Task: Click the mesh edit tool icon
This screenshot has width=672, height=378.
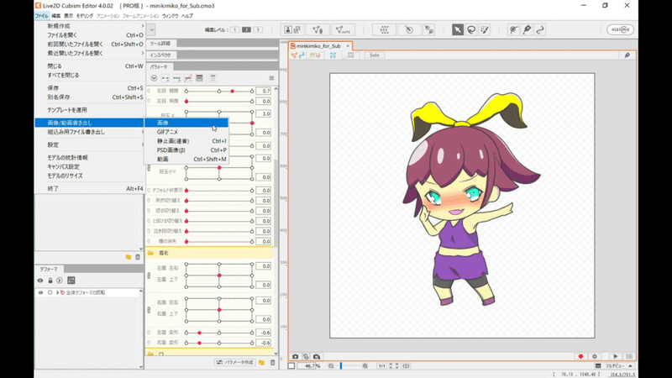Action: 318,29
